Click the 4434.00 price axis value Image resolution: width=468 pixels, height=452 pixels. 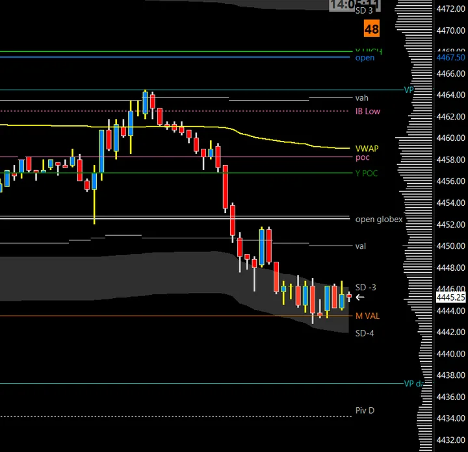450,418
